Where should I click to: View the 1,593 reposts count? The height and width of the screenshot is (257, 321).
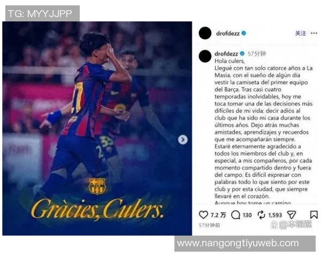coord(275,215)
